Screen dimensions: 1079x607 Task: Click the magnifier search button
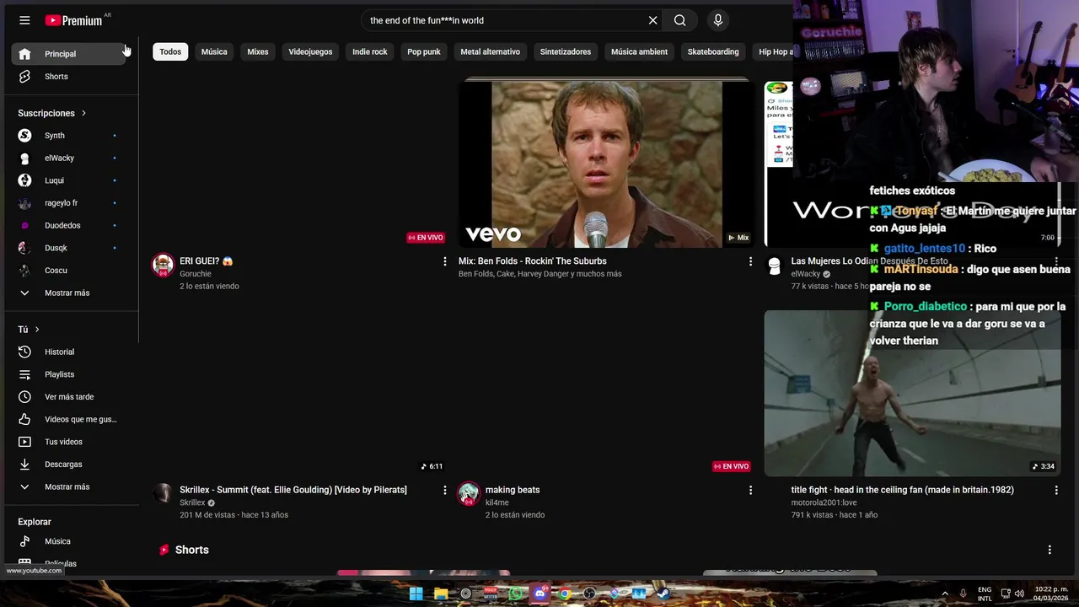pos(679,20)
